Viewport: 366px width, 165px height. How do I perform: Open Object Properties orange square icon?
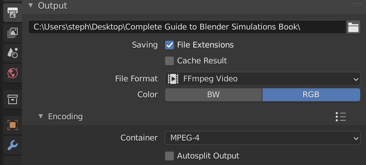[x=12, y=125]
